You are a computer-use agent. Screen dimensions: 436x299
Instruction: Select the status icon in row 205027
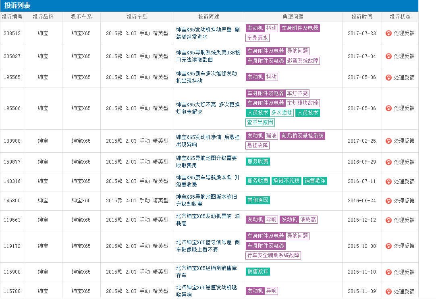click(x=388, y=56)
